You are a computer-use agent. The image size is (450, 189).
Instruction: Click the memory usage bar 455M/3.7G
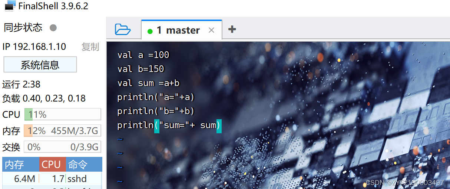tap(63, 131)
